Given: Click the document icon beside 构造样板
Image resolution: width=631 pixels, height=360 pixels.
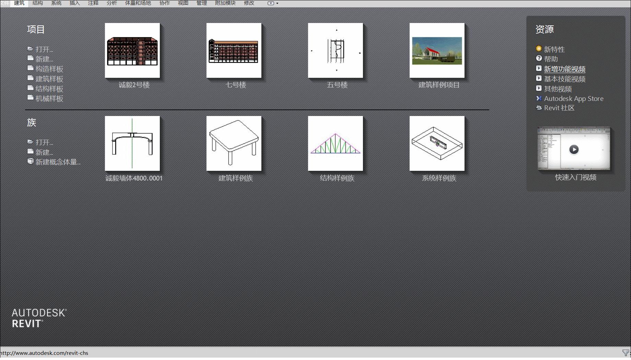Looking at the screenshot, I should point(30,68).
